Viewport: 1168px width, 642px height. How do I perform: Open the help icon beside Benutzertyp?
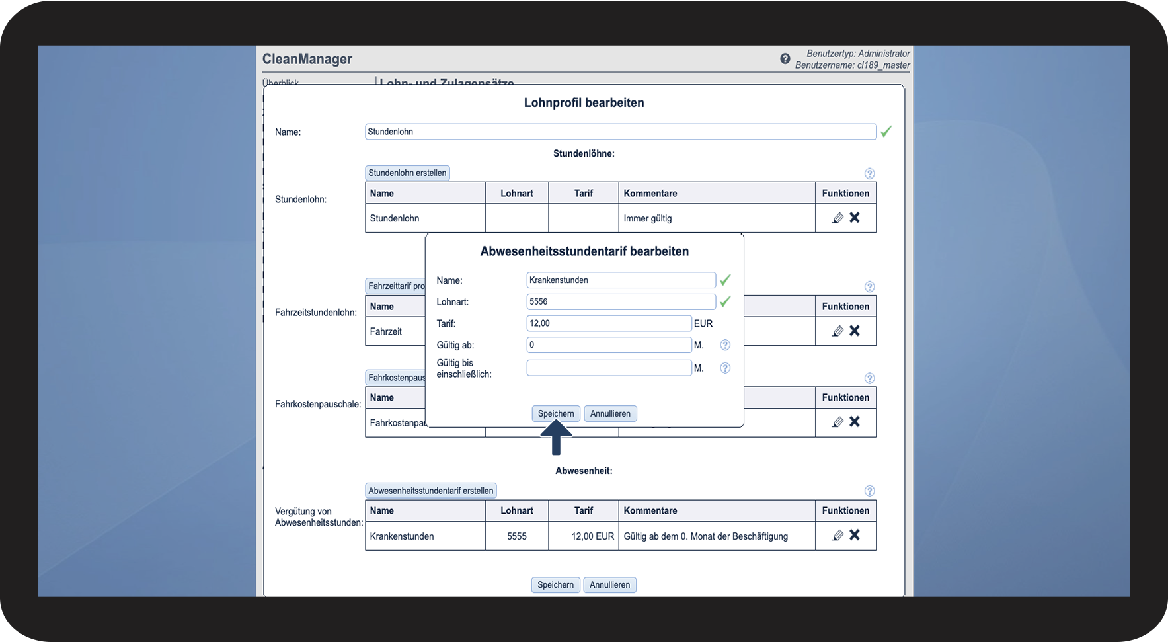[x=785, y=59]
